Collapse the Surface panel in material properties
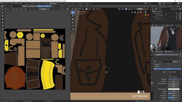182x102 pixels. pyautogui.click(x=157, y=67)
